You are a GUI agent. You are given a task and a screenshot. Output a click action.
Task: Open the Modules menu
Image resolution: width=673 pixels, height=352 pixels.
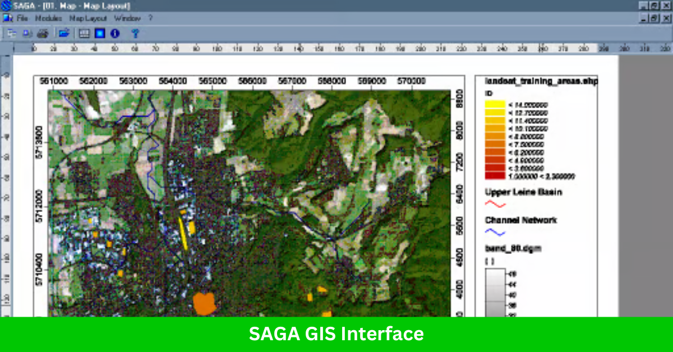(x=47, y=18)
